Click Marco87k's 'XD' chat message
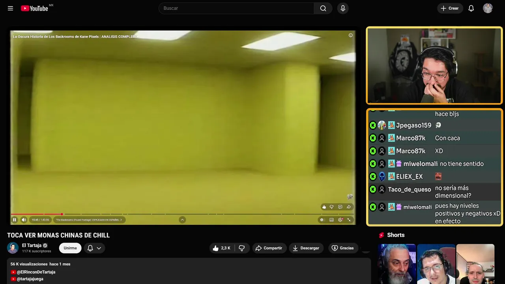Viewport: 505px width, 284px height. click(x=439, y=151)
